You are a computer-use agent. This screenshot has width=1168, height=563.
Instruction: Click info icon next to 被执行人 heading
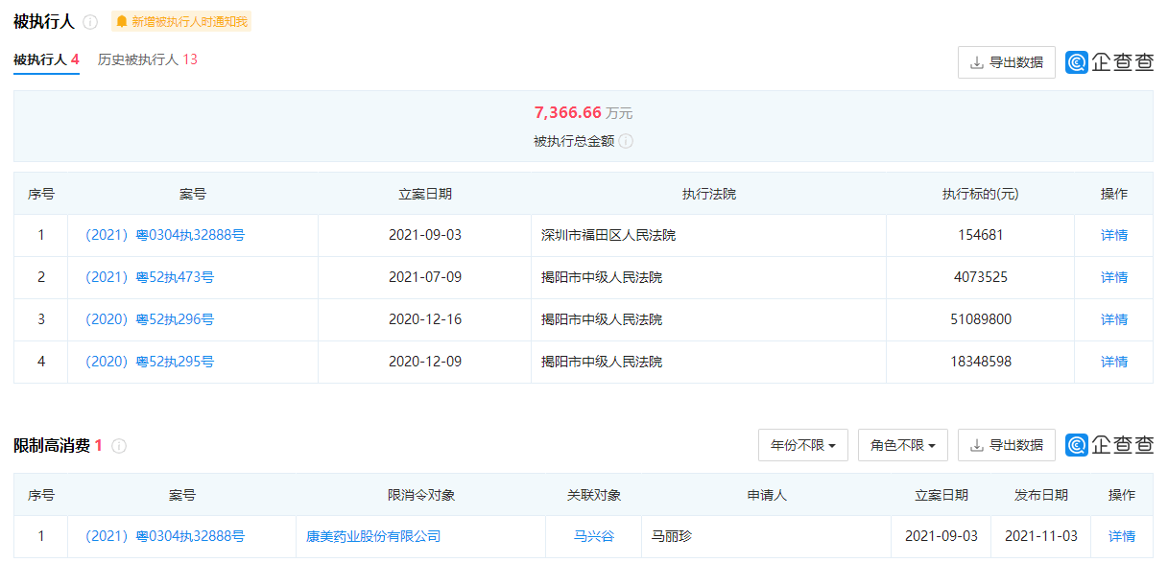pos(90,22)
